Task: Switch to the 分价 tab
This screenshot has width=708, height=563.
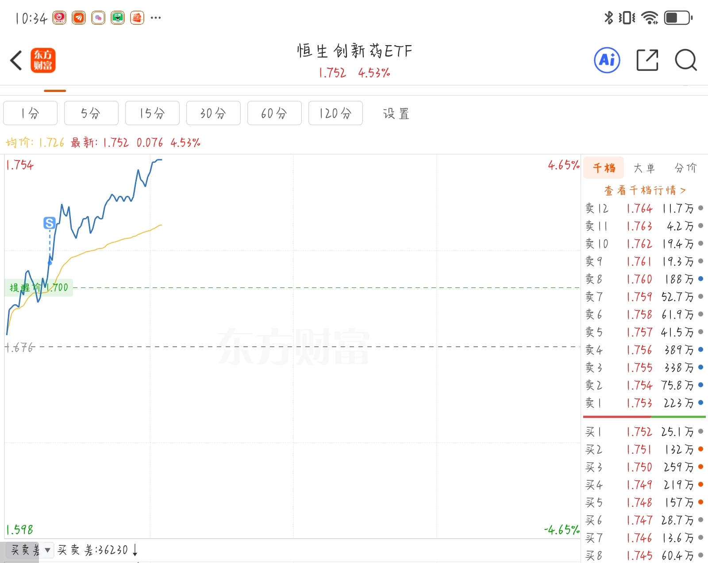Action: point(685,168)
